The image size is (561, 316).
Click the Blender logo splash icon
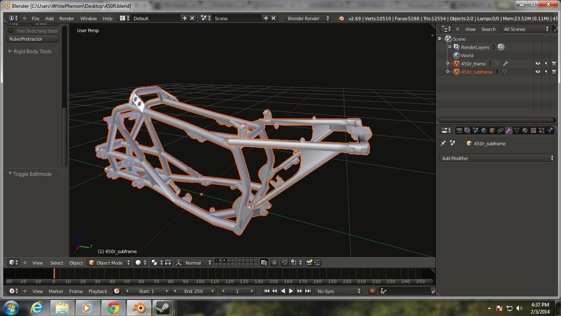pos(341,18)
